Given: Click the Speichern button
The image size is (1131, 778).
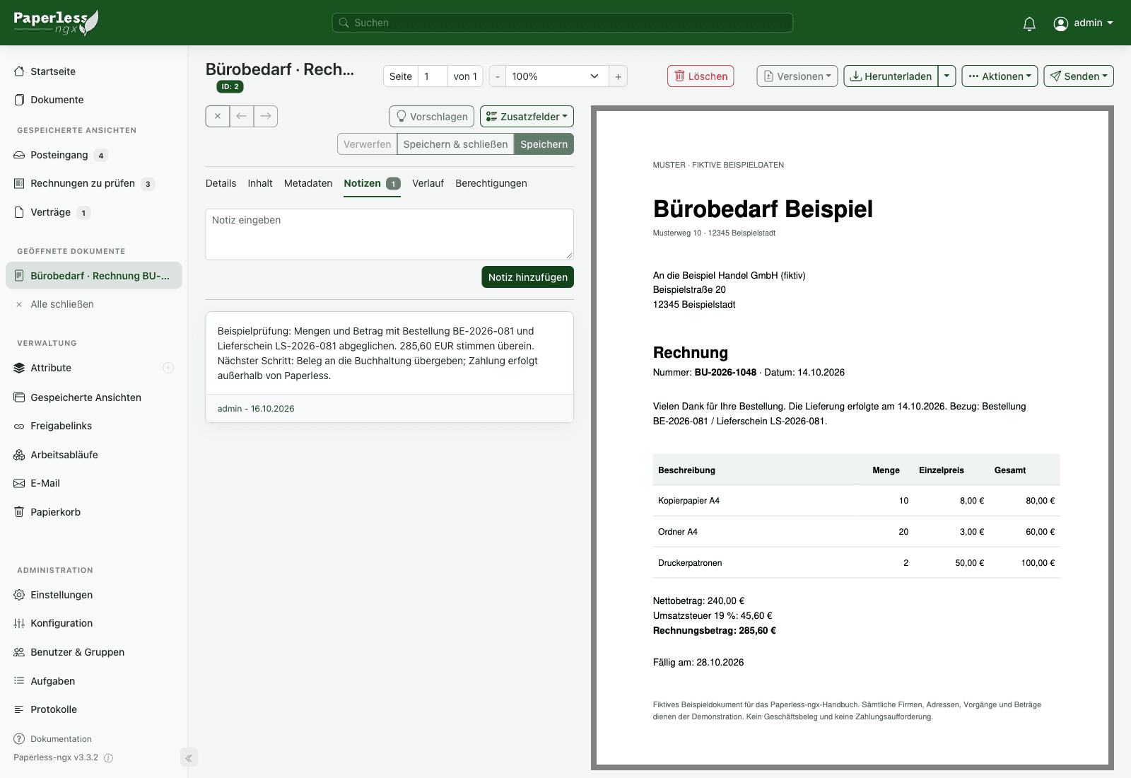Looking at the screenshot, I should coord(544,144).
